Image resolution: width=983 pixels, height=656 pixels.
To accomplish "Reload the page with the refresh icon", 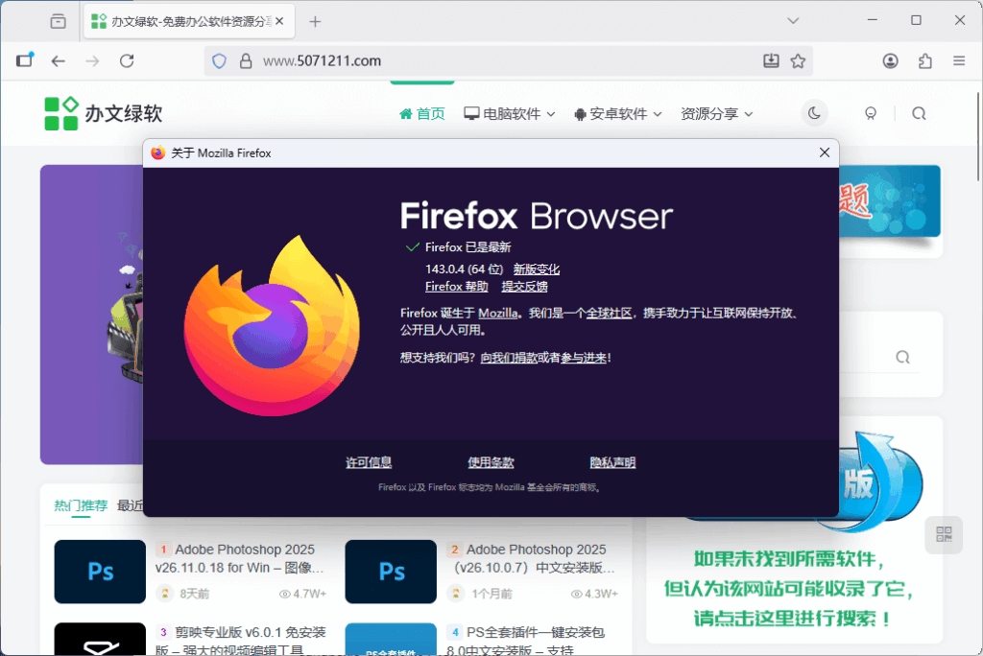I will pyautogui.click(x=126, y=60).
